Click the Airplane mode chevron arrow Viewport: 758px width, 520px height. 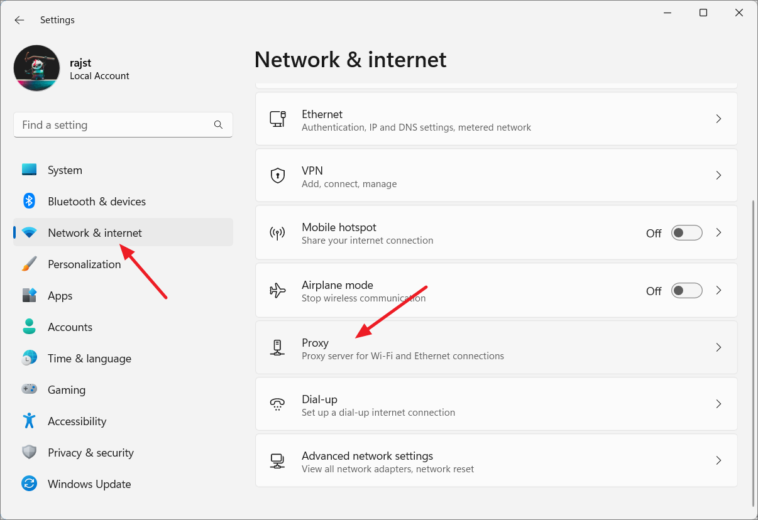point(718,291)
